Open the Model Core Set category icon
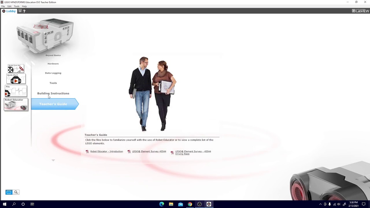 [16, 68]
